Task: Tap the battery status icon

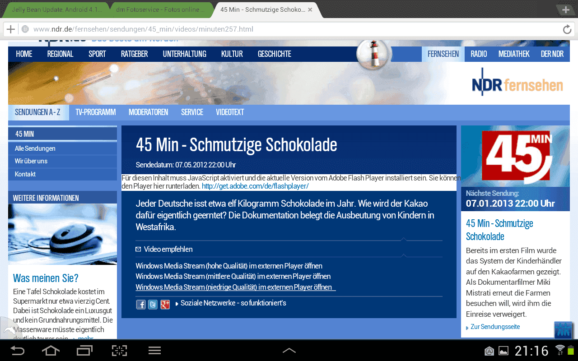Action: coord(571,350)
